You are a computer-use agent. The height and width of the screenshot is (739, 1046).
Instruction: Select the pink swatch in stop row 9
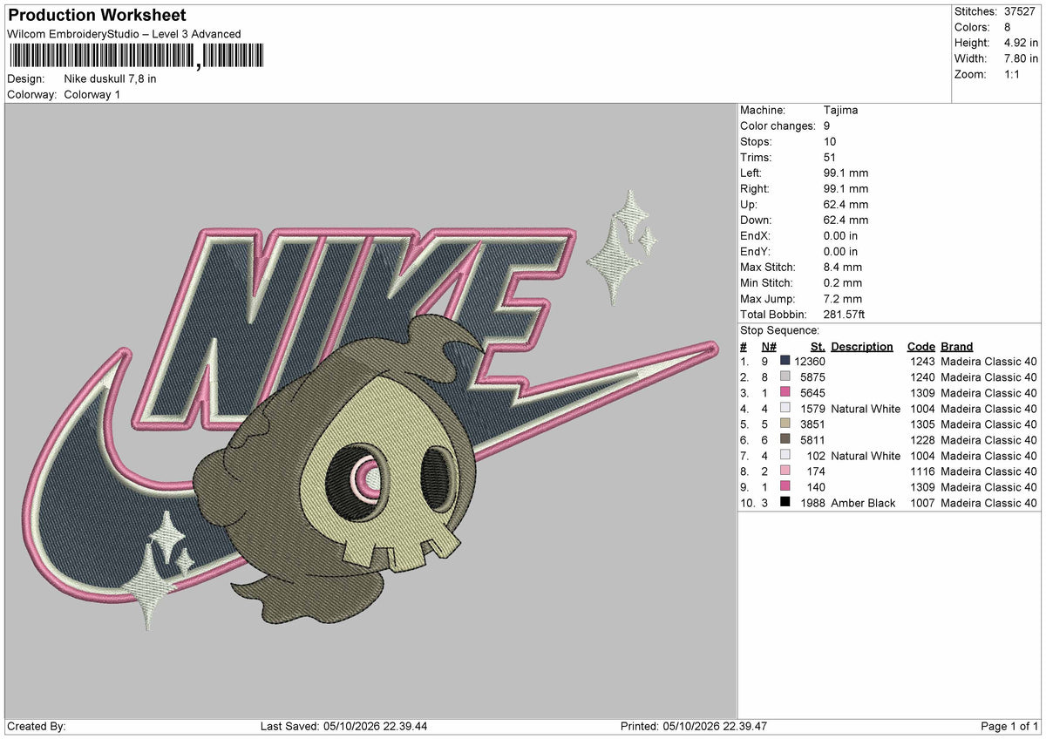point(785,487)
